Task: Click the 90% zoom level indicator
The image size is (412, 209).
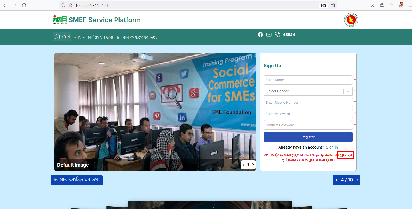Action: pyautogui.click(x=323, y=5)
